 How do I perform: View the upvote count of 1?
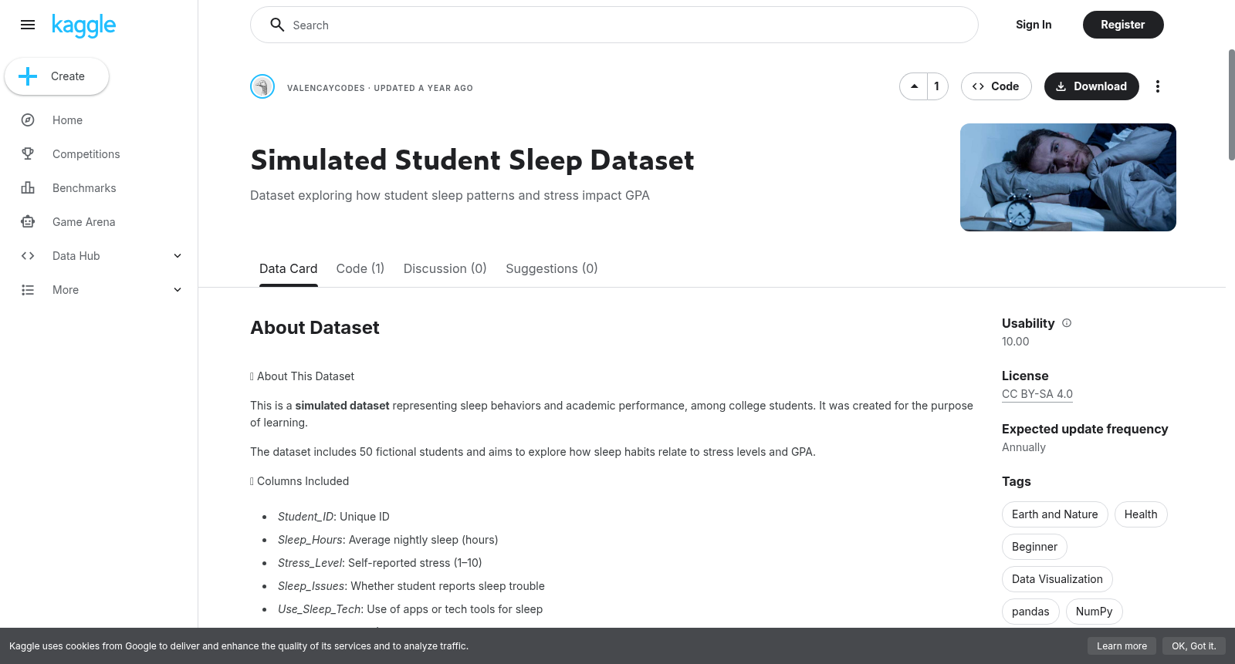(937, 86)
